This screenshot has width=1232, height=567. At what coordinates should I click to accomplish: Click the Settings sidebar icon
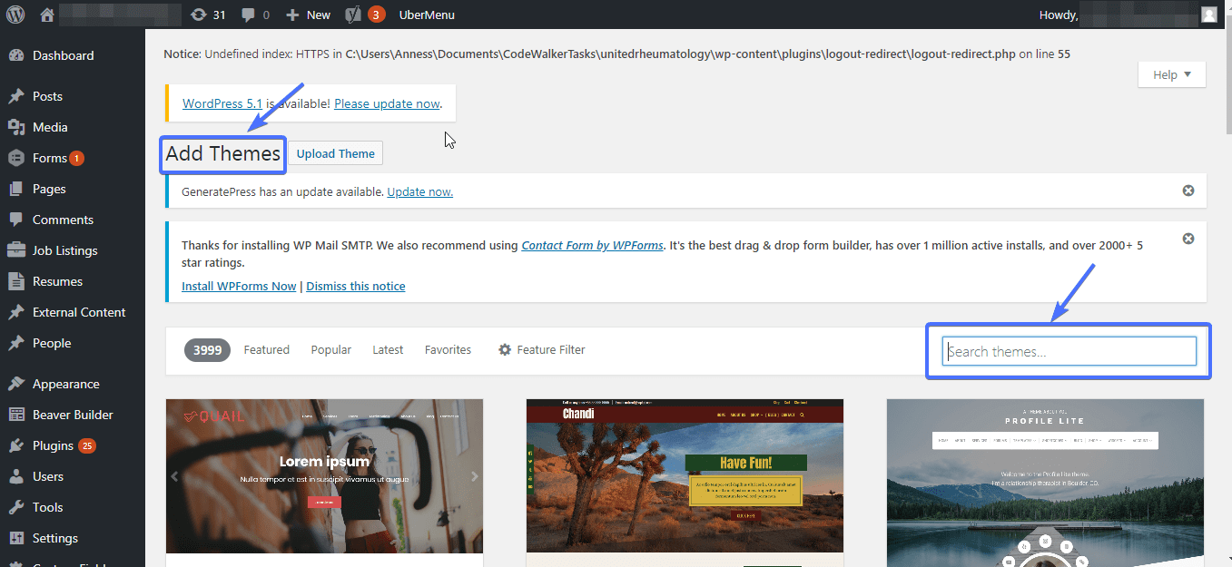point(16,538)
